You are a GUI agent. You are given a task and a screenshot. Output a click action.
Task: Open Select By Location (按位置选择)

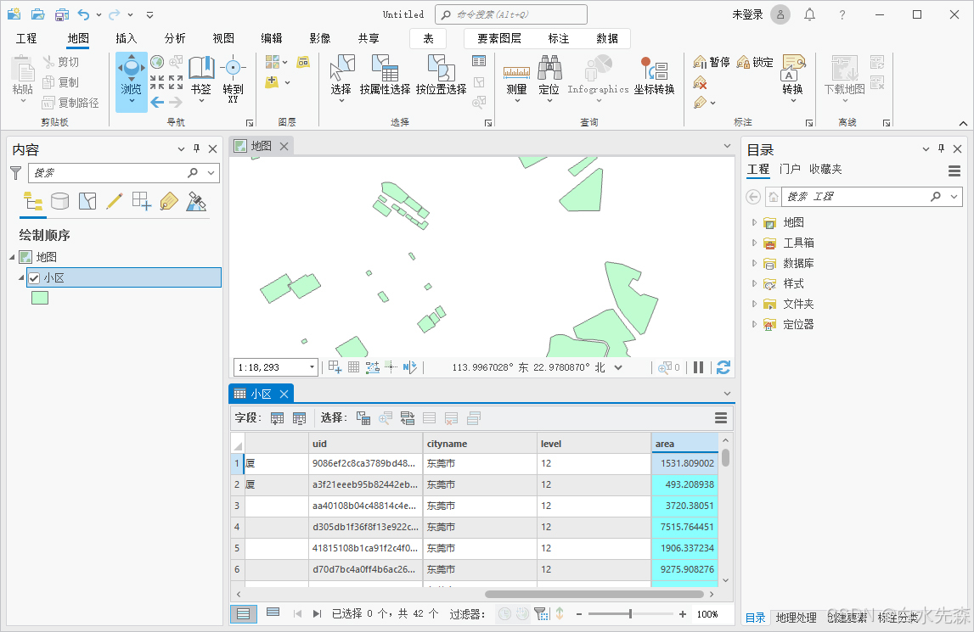pos(441,76)
